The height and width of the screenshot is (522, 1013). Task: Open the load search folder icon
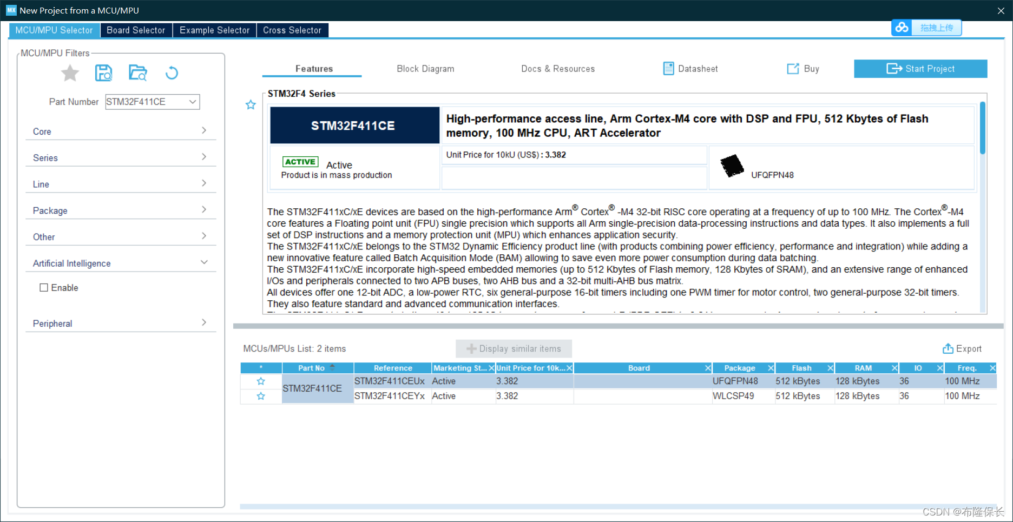pos(138,73)
